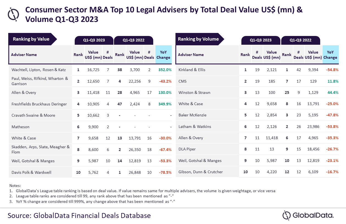This screenshot has height=224, width=346.
Task: Click the YoY Change column header in the volume table
Action: pos(330,55)
